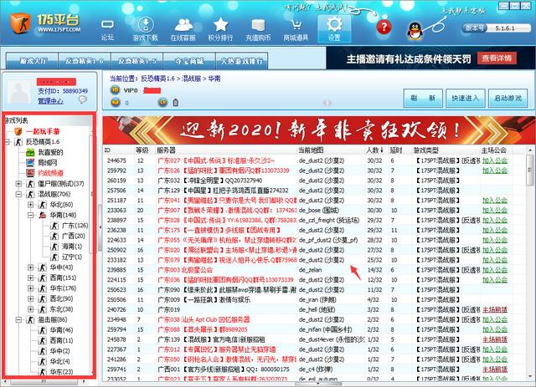Click the 刷新 refresh button
The height and width of the screenshot is (387, 536).
(x=423, y=99)
